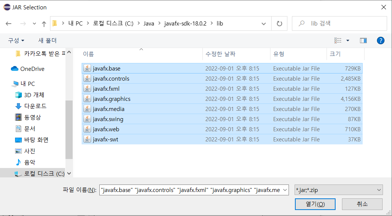This screenshot has width=392, height=216.
Task: Select the javafx.swing file name
Action: pos(108,119)
